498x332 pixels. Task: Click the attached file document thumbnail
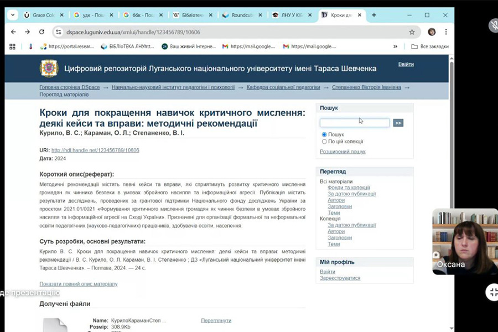tap(55, 325)
